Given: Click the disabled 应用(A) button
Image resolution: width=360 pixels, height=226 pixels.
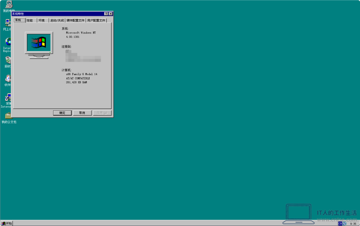Looking at the screenshot, I should click(x=102, y=113).
